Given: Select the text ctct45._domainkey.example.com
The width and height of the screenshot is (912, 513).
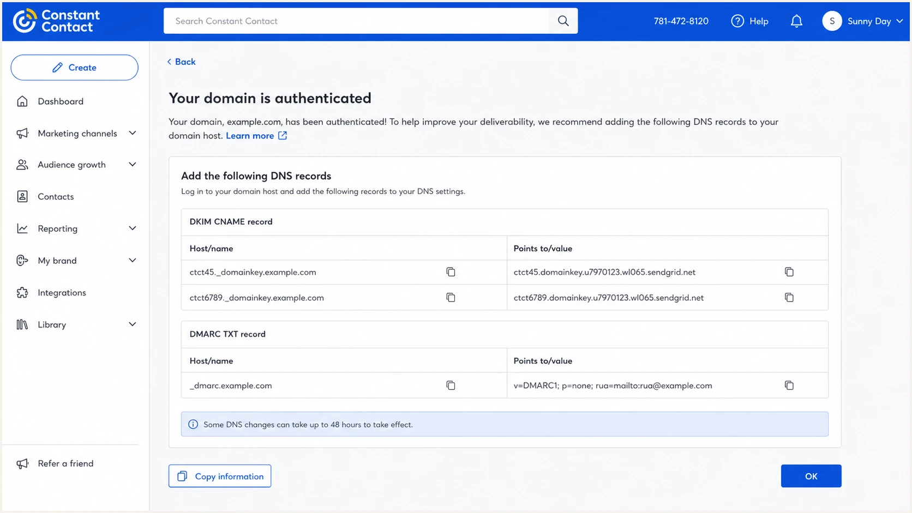Looking at the screenshot, I should point(253,272).
